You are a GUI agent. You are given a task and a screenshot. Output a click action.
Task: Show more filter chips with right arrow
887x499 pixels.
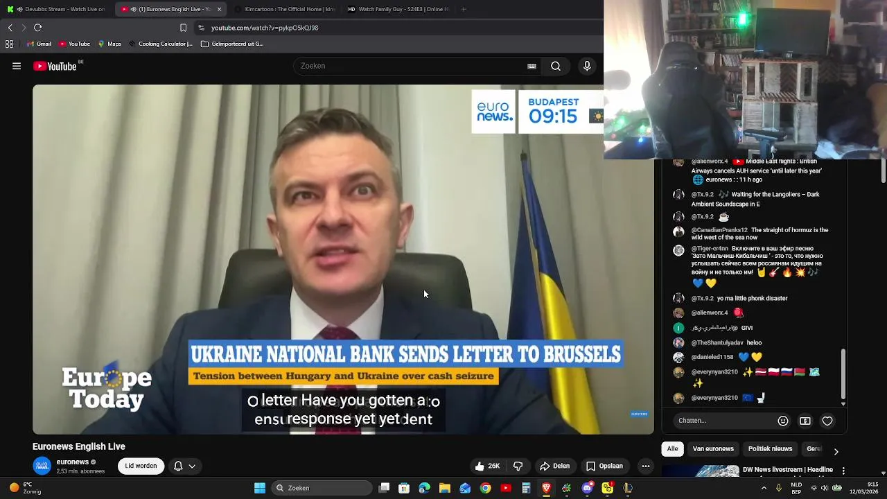836,451
